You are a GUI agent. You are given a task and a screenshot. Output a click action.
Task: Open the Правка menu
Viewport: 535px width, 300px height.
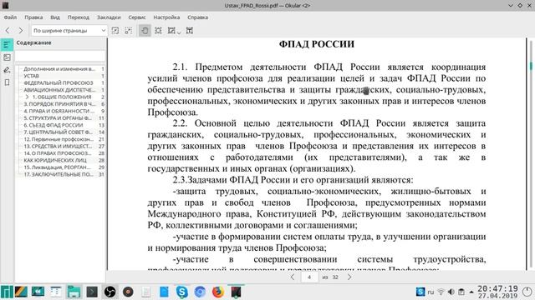coord(33,17)
